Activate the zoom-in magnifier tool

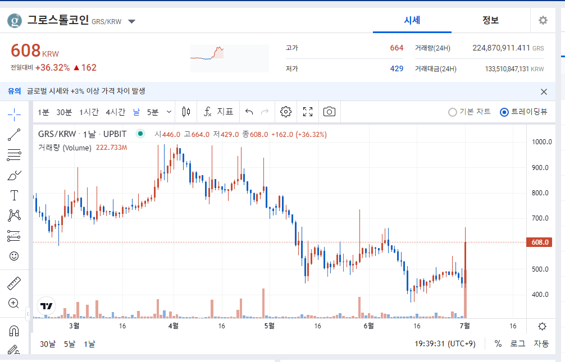pyautogui.click(x=13, y=303)
